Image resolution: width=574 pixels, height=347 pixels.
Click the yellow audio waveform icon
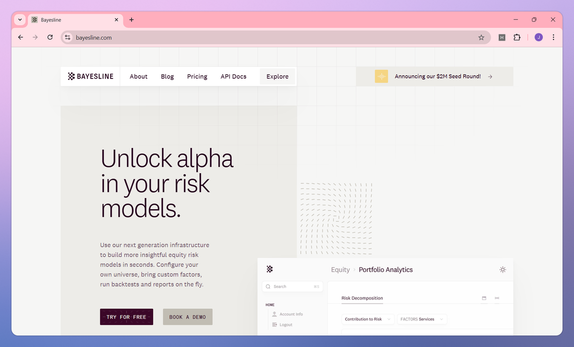point(381,76)
